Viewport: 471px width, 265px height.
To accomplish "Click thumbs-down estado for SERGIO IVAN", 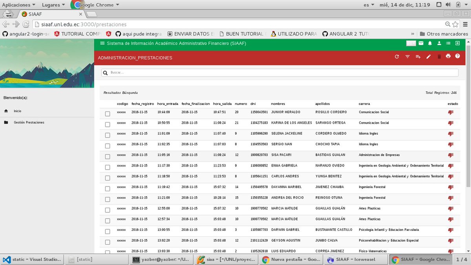I will click(x=451, y=144).
